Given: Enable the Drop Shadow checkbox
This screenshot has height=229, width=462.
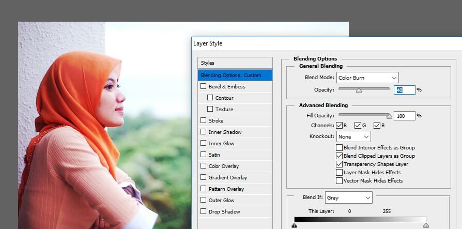Looking at the screenshot, I should [204, 212].
